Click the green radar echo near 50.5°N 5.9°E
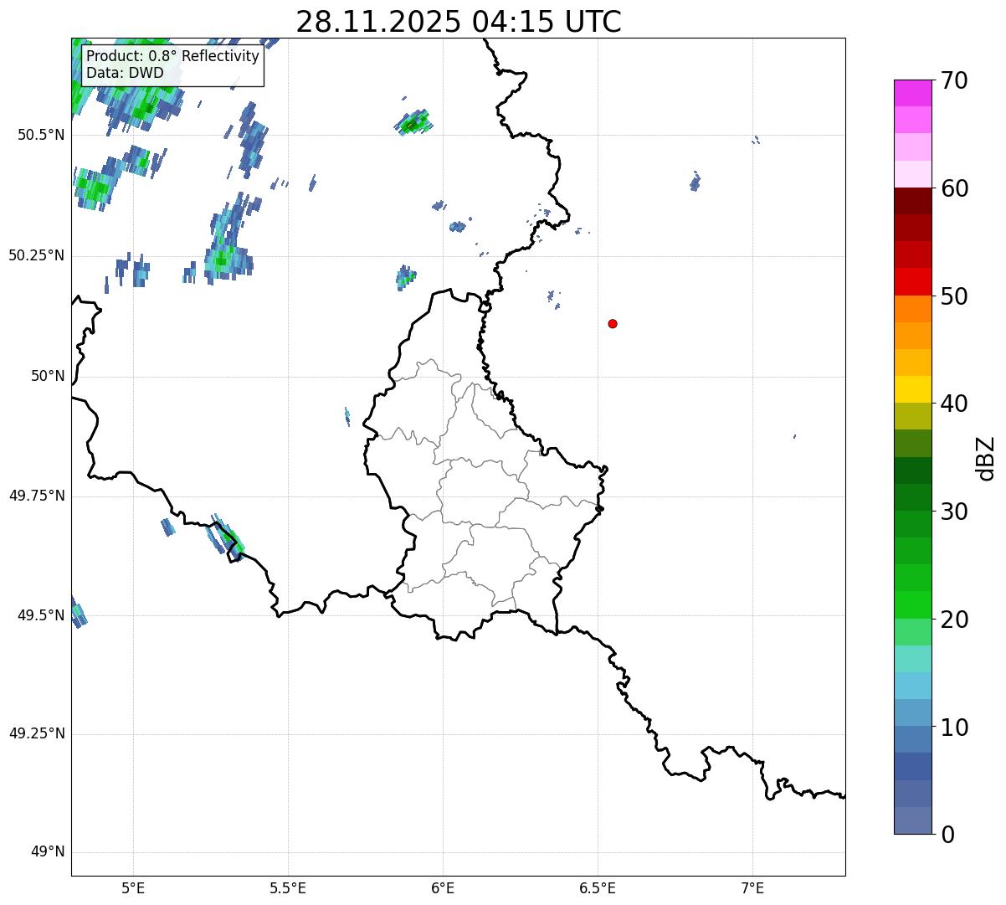The height and width of the screenshot is (905, 1006). point(413,124)
